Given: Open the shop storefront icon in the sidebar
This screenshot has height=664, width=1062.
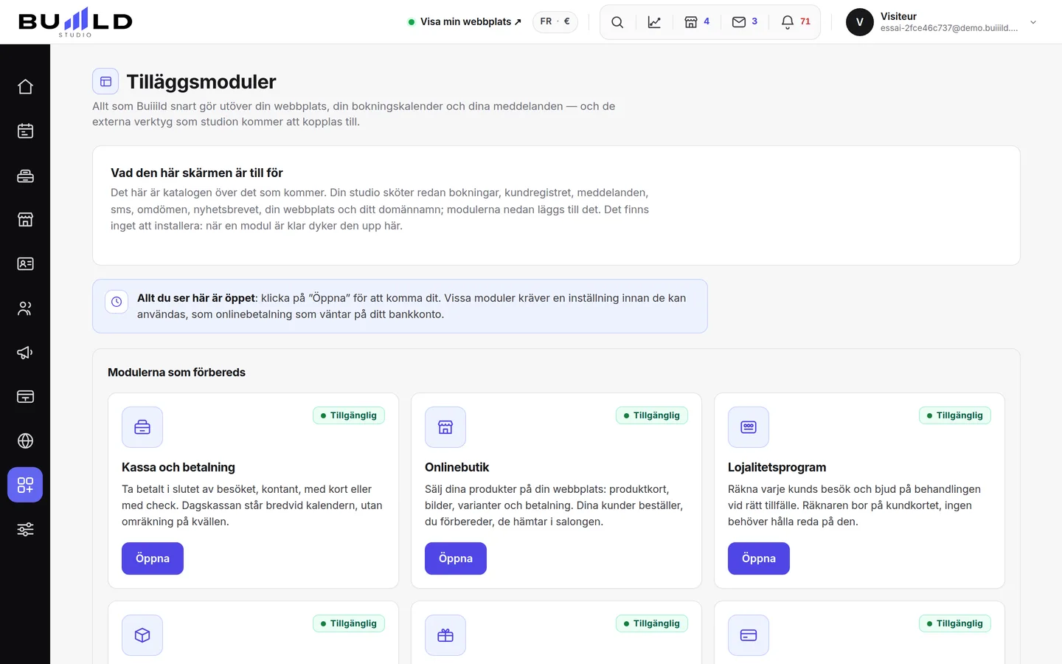Looking at the screenshot, I should pyautogui.click(x=25, y=219).
